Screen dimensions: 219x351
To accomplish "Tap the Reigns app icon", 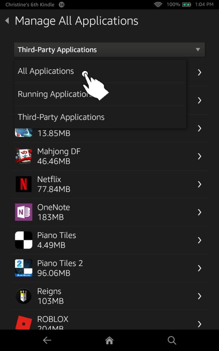I will [x=24, y=296].
